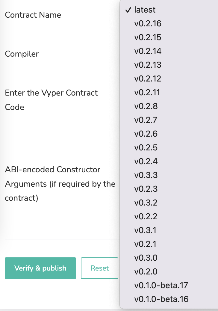
Task: Pick v0.2.13 from the version list
Action: (148, 65)
